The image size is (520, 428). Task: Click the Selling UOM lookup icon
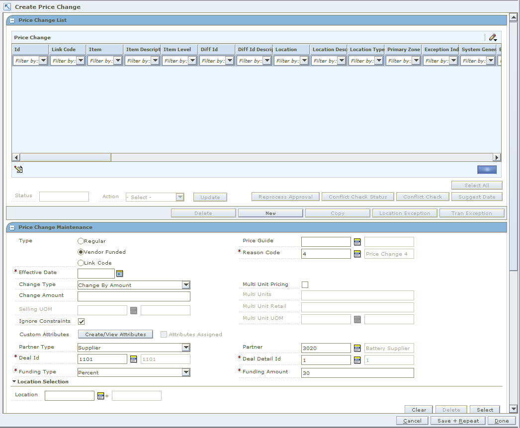pos(134,310)
